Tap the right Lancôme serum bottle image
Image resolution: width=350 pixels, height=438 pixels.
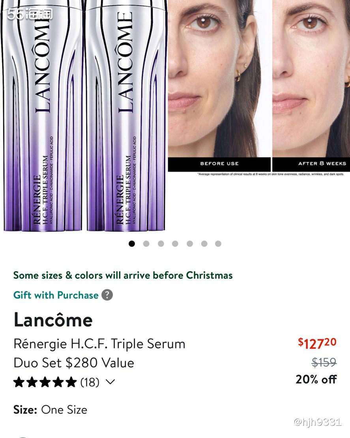(x=125, y=118)
